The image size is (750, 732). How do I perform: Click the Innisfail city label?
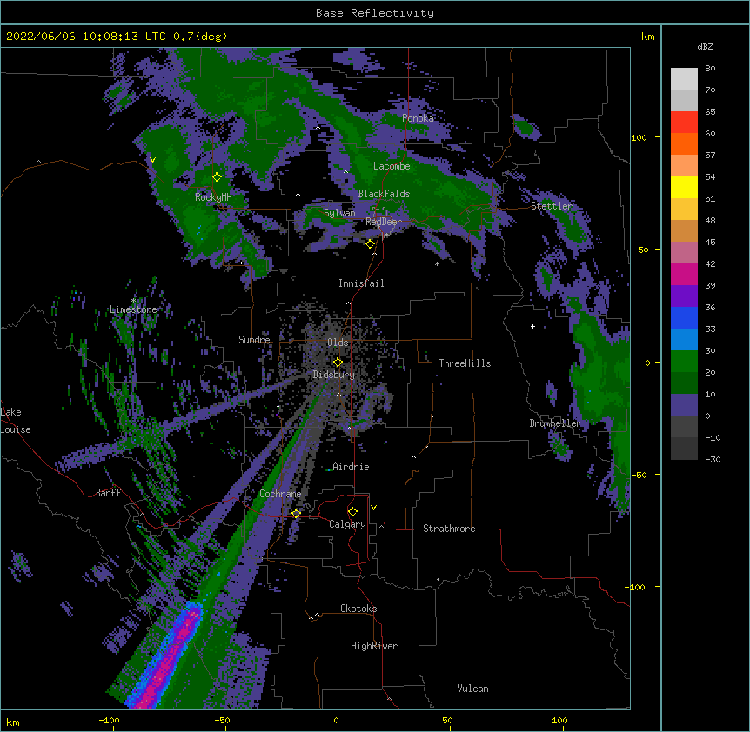[361, 283]
